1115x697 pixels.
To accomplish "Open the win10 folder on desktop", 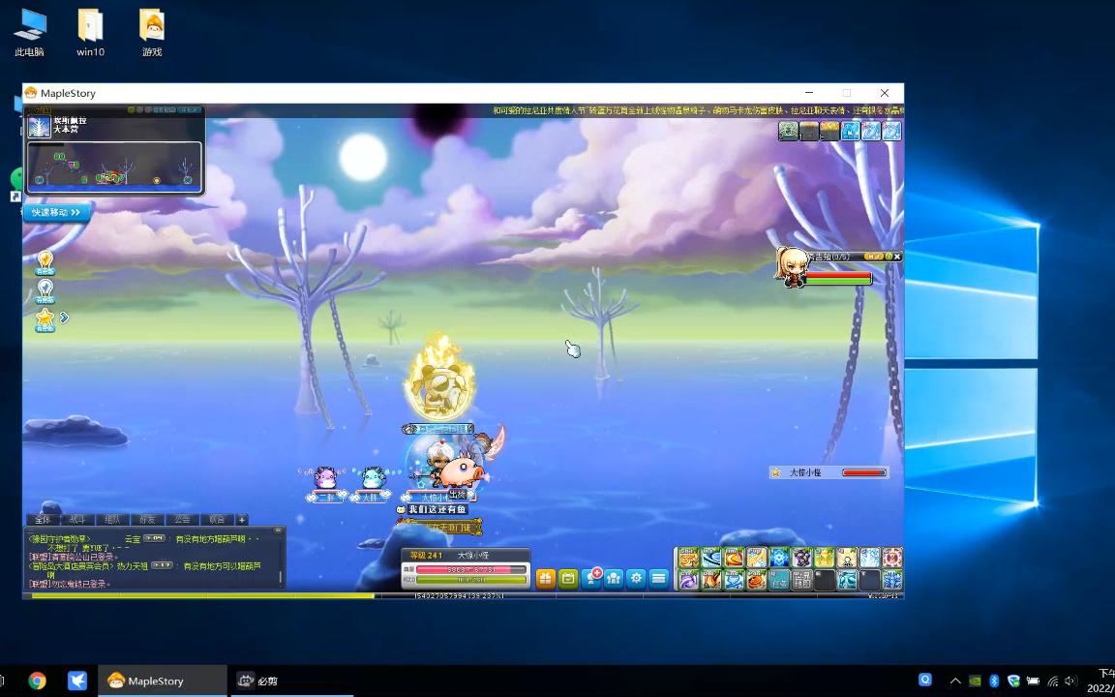I will coord(90,32).
